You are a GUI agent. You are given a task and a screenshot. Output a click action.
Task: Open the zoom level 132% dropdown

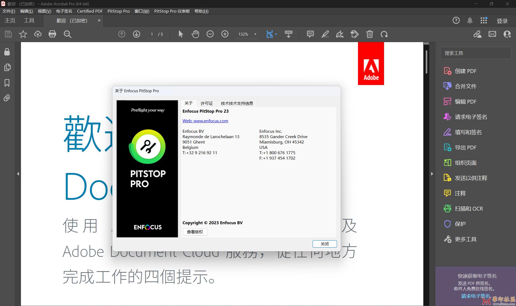coord(255,34)
